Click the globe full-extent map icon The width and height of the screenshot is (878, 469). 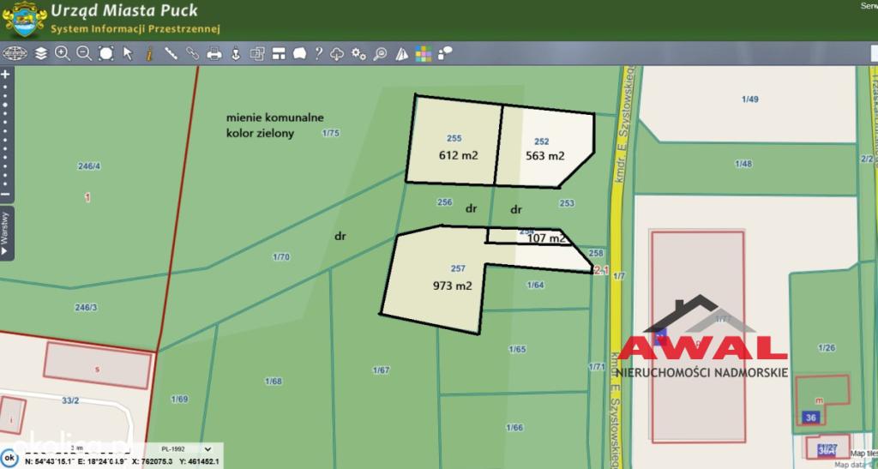(15, 53)
